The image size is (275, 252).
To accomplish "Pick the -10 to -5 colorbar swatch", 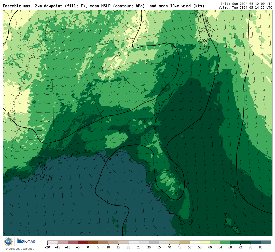I will 73,242.
